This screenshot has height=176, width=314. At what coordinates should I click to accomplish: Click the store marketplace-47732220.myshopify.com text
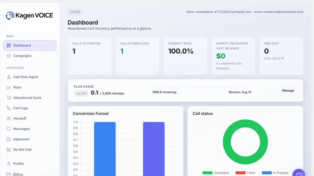click(x=219, y=12)
